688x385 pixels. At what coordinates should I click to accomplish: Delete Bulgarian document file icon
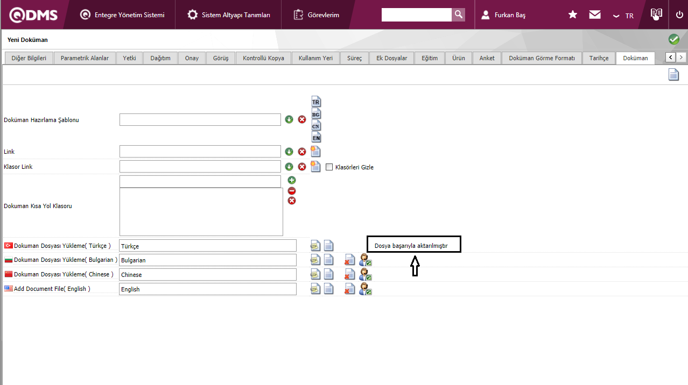pyautogui.click(x=350, y=260)
